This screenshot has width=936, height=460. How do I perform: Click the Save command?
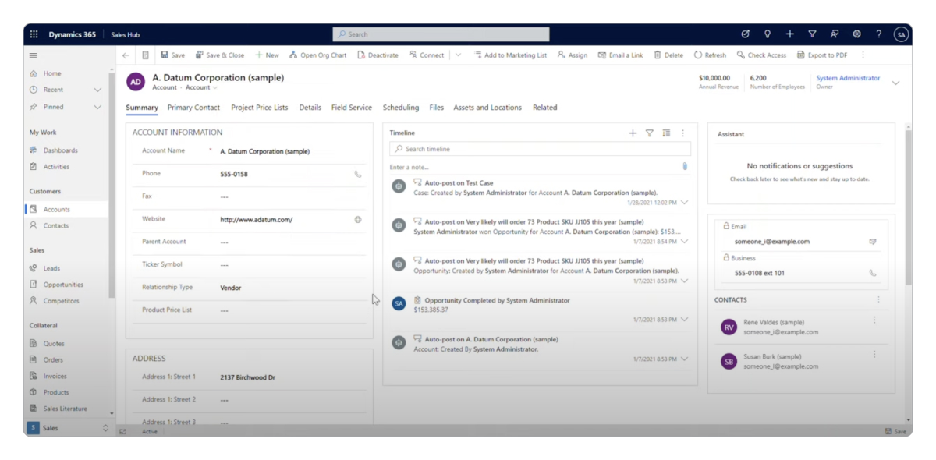point(172,55)
